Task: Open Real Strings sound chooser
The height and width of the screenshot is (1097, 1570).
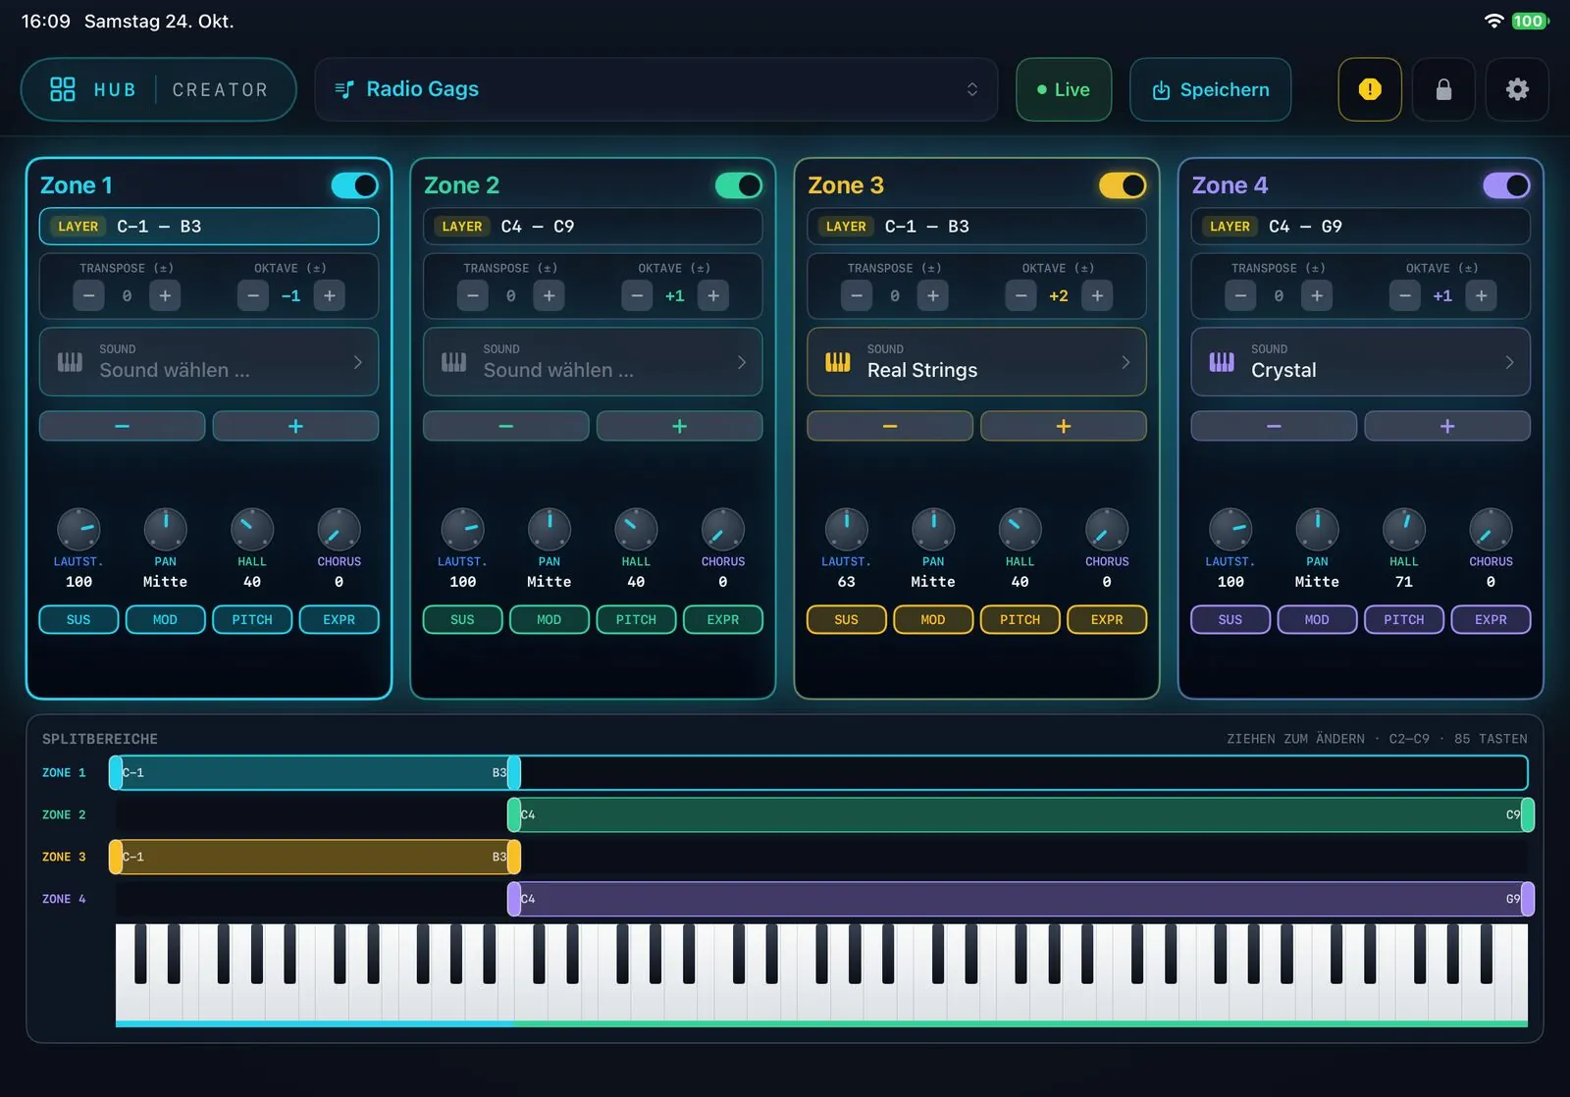Action: pyautogui.click(x=976, y=362)
